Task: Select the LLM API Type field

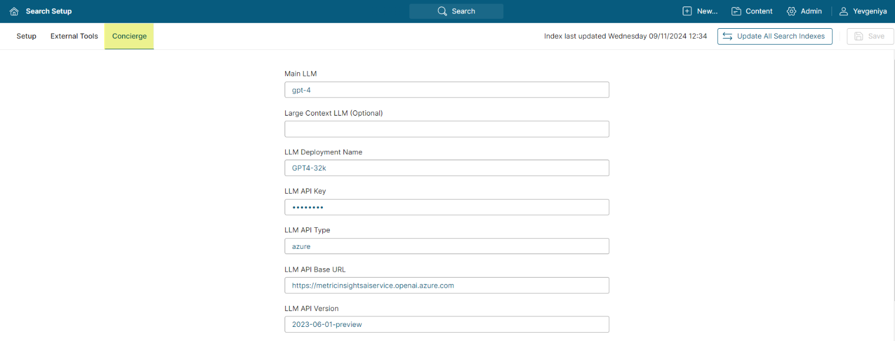Action: 446,247
